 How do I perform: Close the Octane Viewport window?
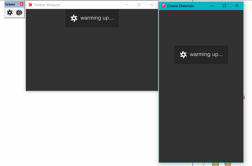152,5
